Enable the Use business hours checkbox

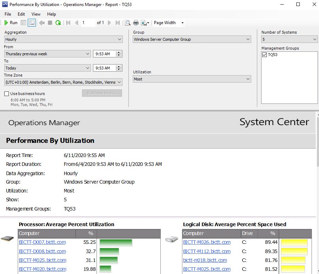point(6,94)
